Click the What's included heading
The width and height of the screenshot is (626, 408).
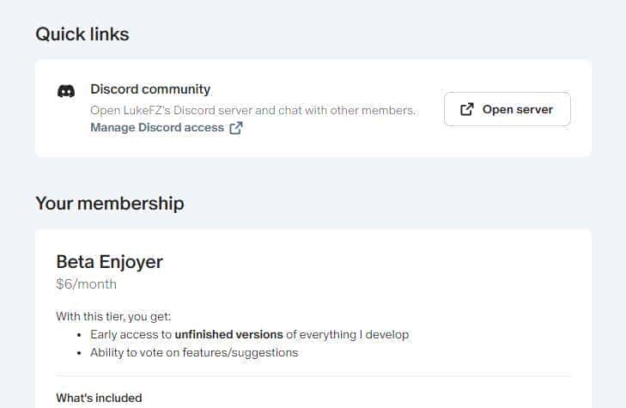coord(99,398)
